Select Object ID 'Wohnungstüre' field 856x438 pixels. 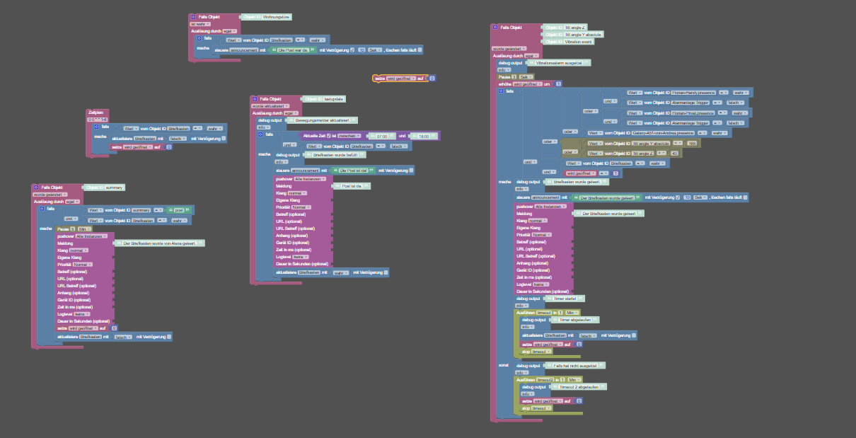pos(275,16)
